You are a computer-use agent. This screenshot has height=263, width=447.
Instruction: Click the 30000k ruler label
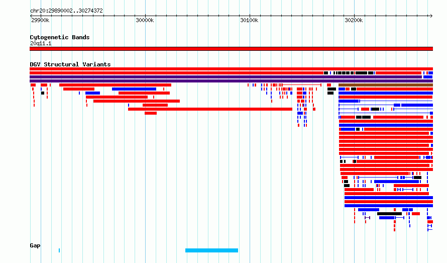point(145,20)
